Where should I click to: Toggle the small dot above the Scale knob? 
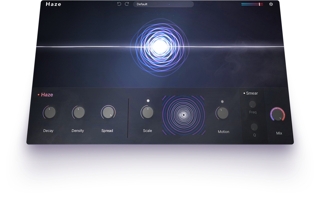pyautogui.click(x=148, y=101)
